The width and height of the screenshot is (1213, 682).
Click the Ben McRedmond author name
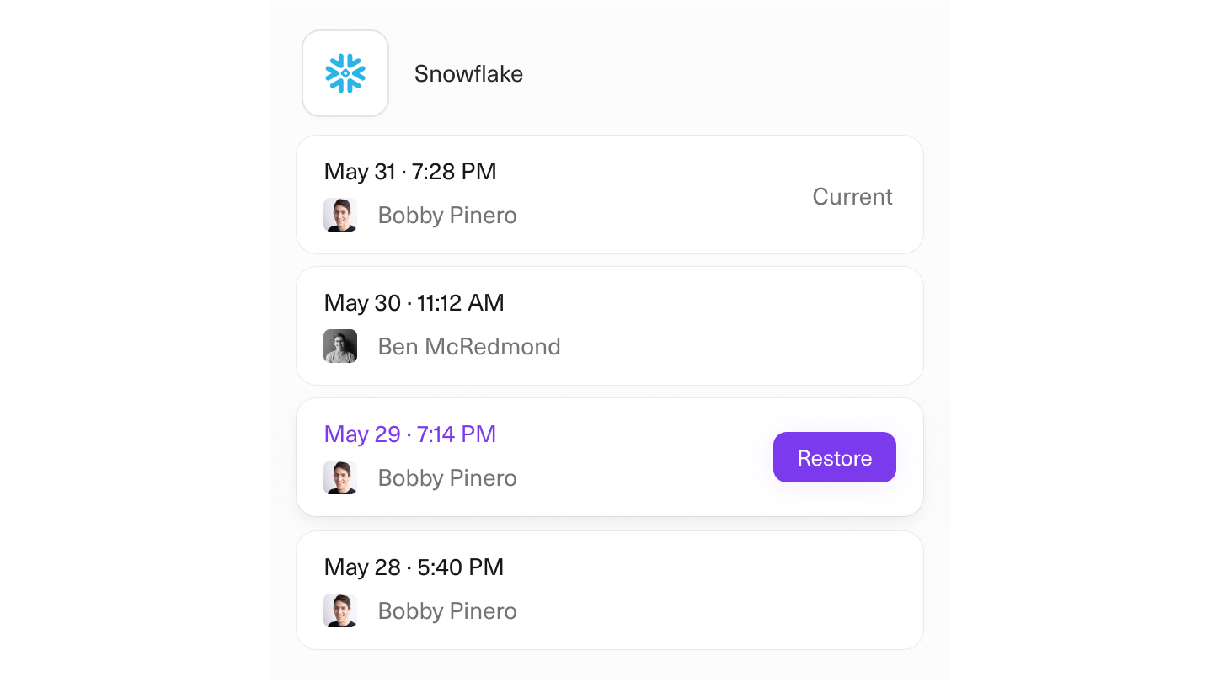[x=469, y=347]
